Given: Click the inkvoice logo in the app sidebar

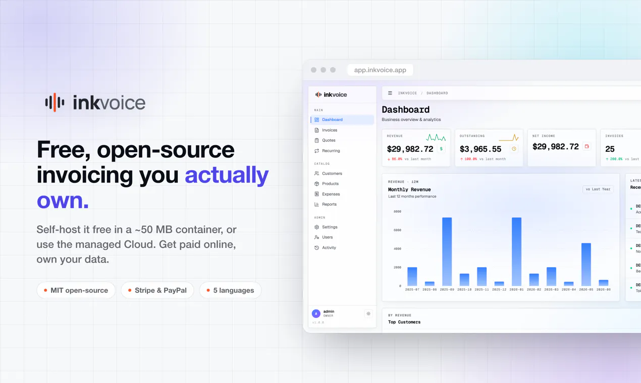Looking at the screenshot, I should coord(331,94).
